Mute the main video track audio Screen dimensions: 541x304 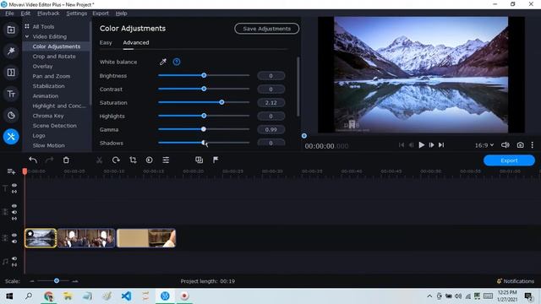click(x=14, y=242)
